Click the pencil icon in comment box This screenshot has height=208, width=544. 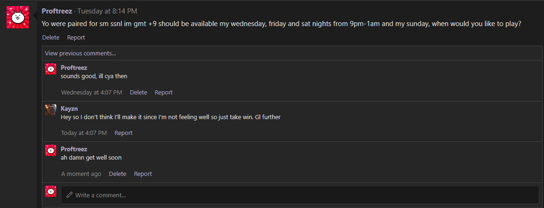click(69, 195)
